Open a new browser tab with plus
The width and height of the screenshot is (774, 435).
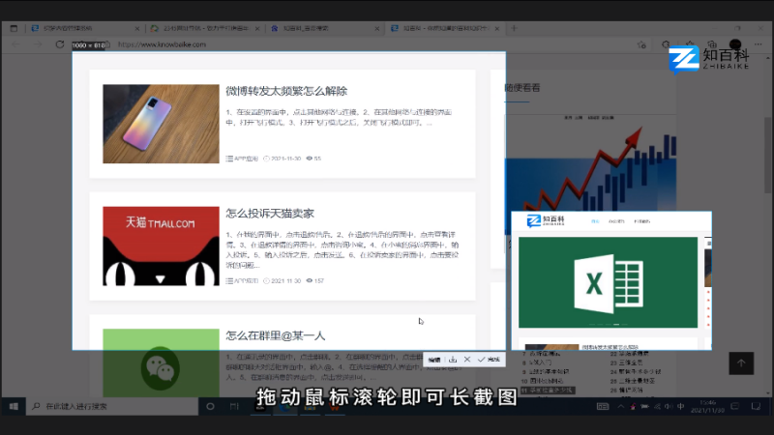coord(514,29)
